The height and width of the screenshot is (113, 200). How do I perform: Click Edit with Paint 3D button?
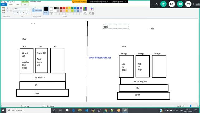[92, 11]
